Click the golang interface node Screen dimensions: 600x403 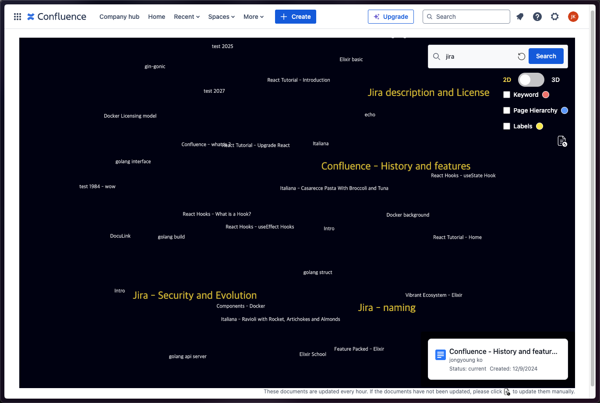coord(133,161)
